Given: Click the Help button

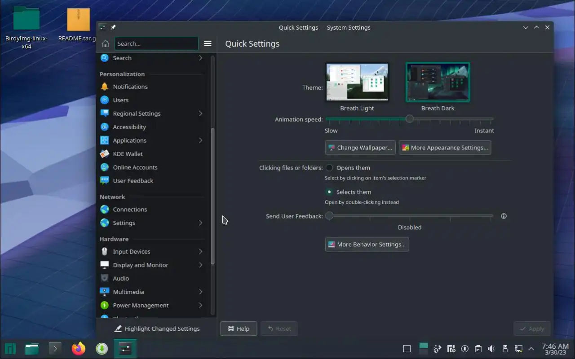Looking at the screenshot, I should [239, 329].
